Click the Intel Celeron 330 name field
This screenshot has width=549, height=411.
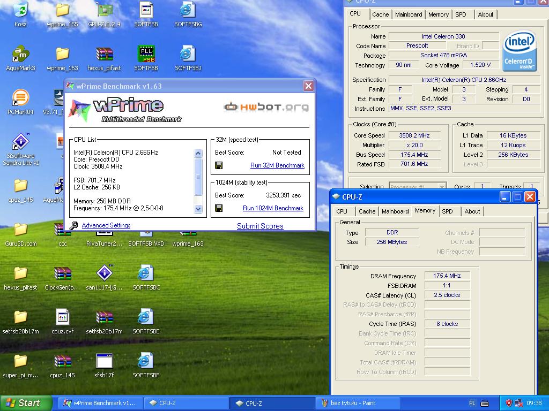point(443,36)
